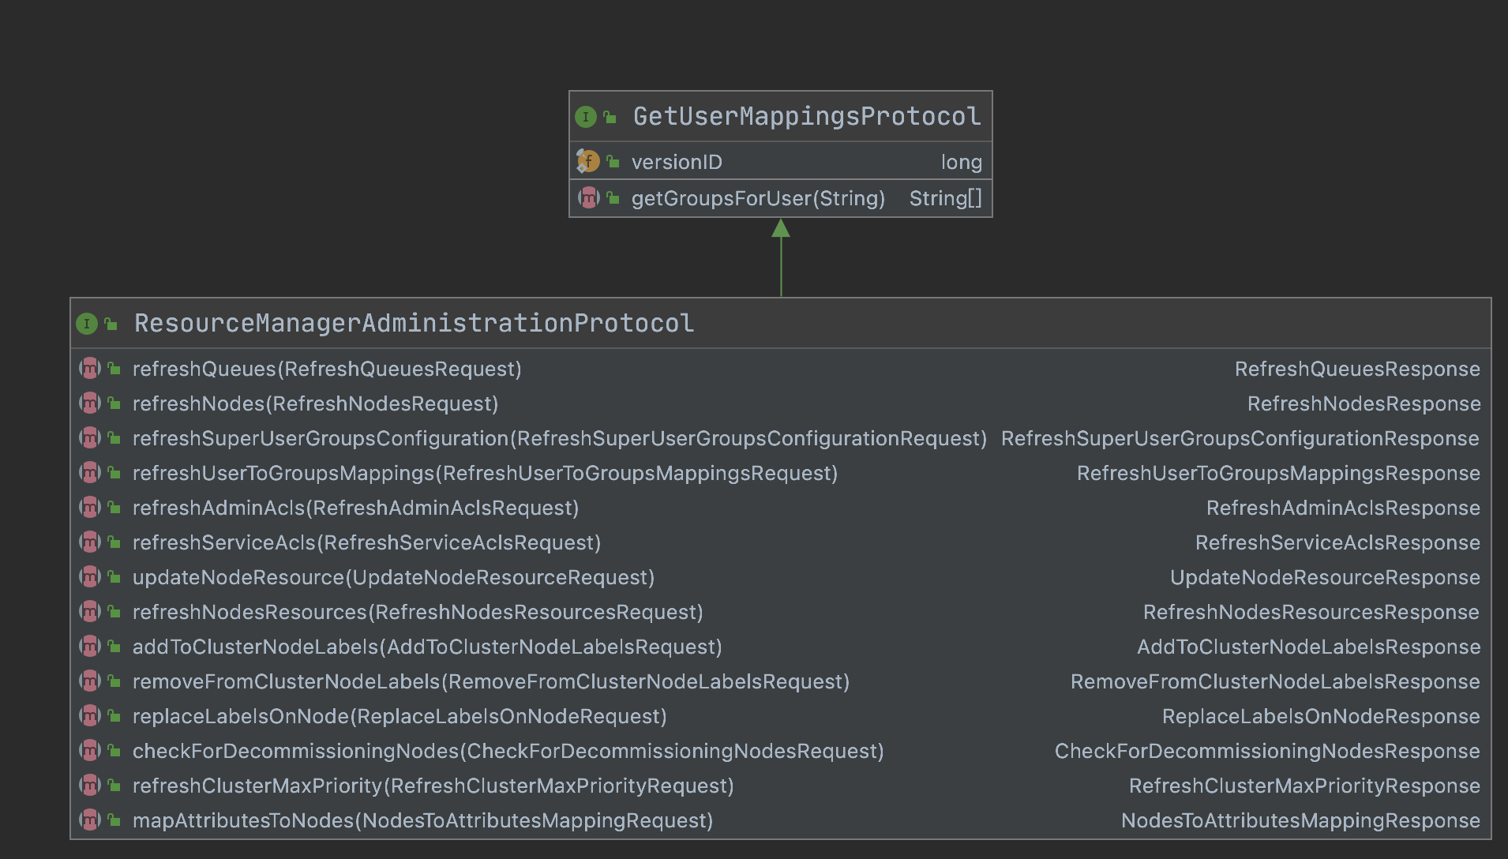This screenshot has height=859, width=1508.
Task: Click the field icon next to versionID
Action: click(x=588, y=162)
